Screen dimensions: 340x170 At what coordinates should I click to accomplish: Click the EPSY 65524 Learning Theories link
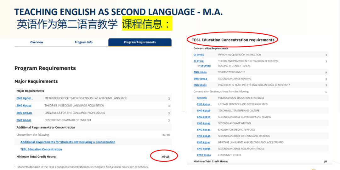point(204,155)
